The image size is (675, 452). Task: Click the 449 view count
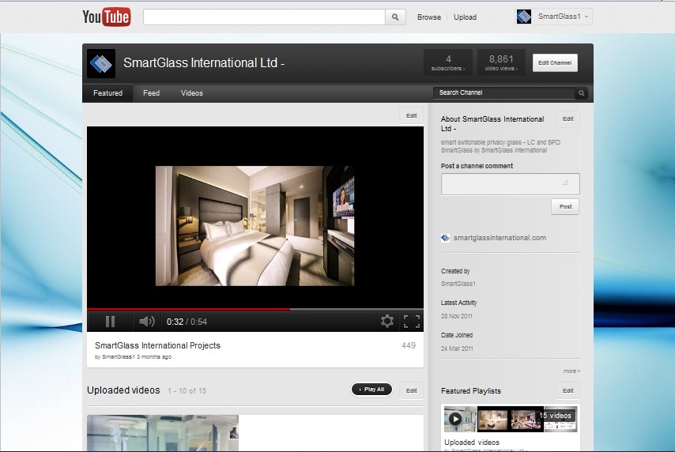point(409,345)
